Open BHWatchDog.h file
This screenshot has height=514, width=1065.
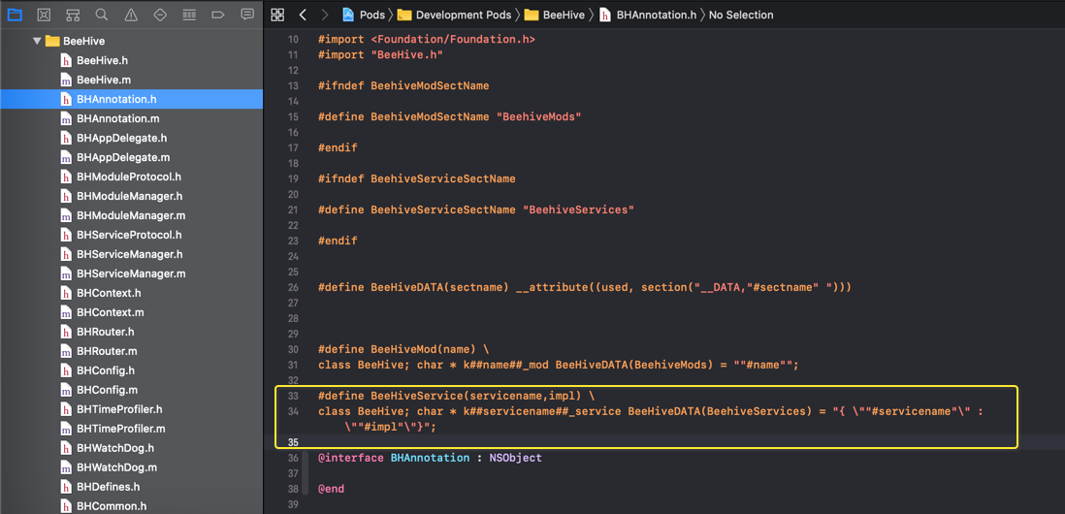(x=132, y=448)
